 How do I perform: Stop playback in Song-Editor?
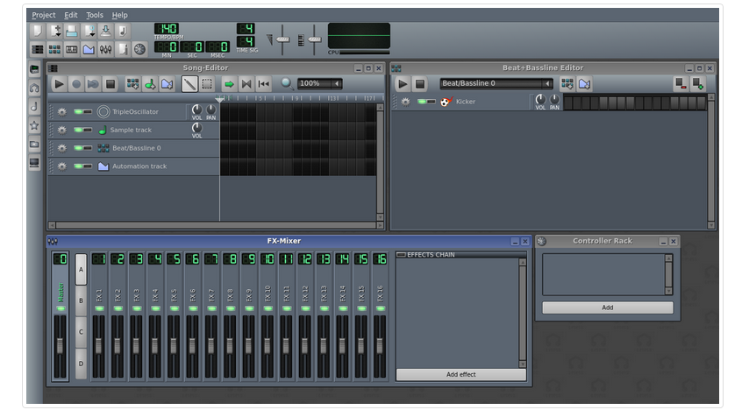tap(111, 84)
